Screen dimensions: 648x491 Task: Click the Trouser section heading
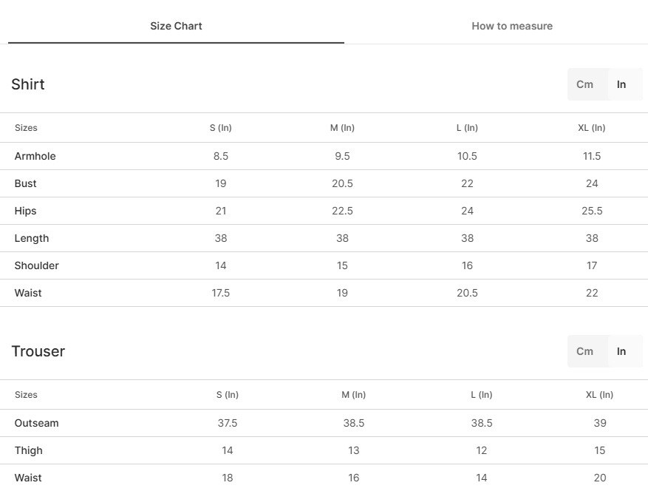tap(38, 351)
